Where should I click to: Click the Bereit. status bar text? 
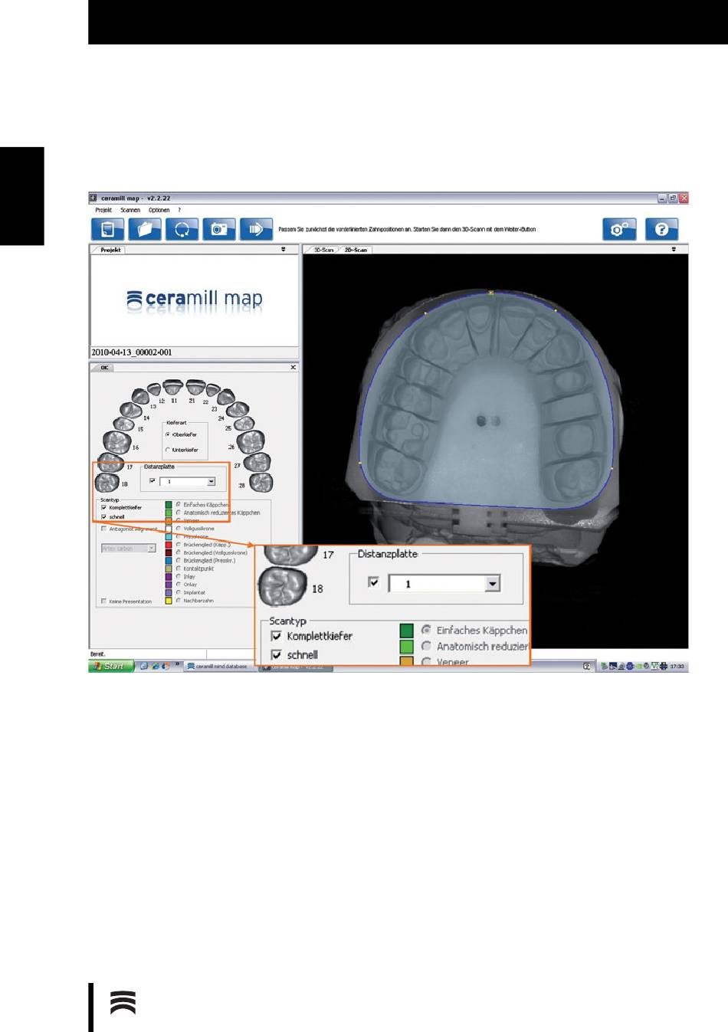tap(98, 654)
